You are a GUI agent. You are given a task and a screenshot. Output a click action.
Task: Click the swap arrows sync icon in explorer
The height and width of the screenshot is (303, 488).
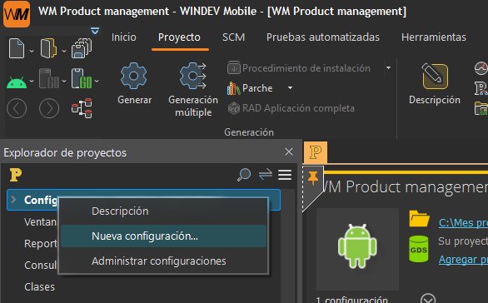(266, 175)
